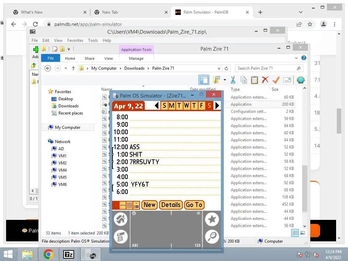Click the folder options icon in toolbar
Image resolution: width=348 pixels, height=261 pixels.
point(216,80)
